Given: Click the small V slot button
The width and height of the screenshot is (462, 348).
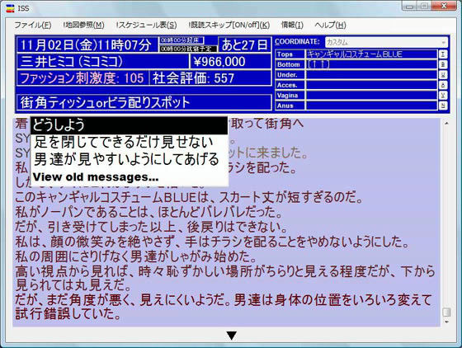Looking at the screenshot, I should tap(443, 96).
